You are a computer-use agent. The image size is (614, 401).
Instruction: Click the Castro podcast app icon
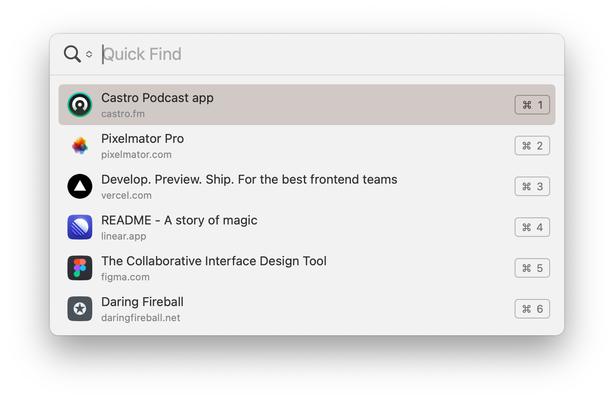[x=80, y=105]
